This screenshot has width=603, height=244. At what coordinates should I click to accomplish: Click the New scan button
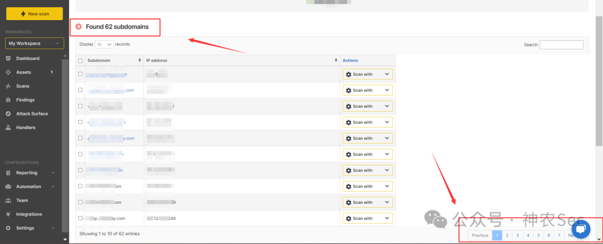pos(34,13)
